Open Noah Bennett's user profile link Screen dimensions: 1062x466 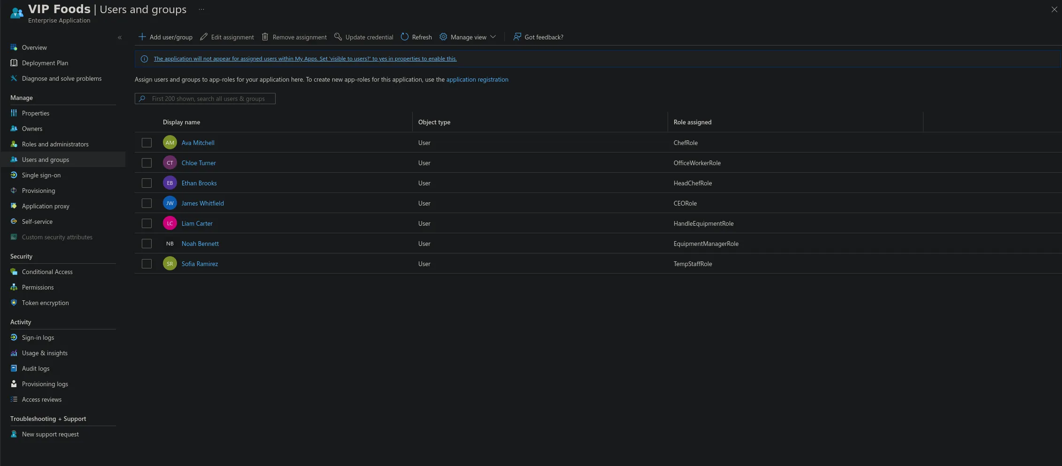click(x=200, y=244)
